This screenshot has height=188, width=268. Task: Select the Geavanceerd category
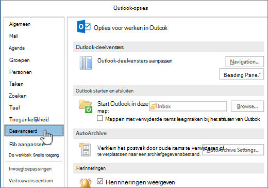pos(34,131)
